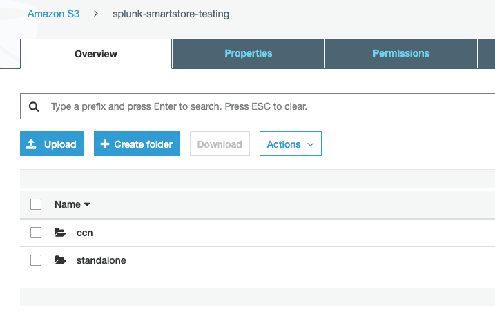Open the Actions dropdown menu
The width and height of the screenshot is (495, 312).
point(291,144)
